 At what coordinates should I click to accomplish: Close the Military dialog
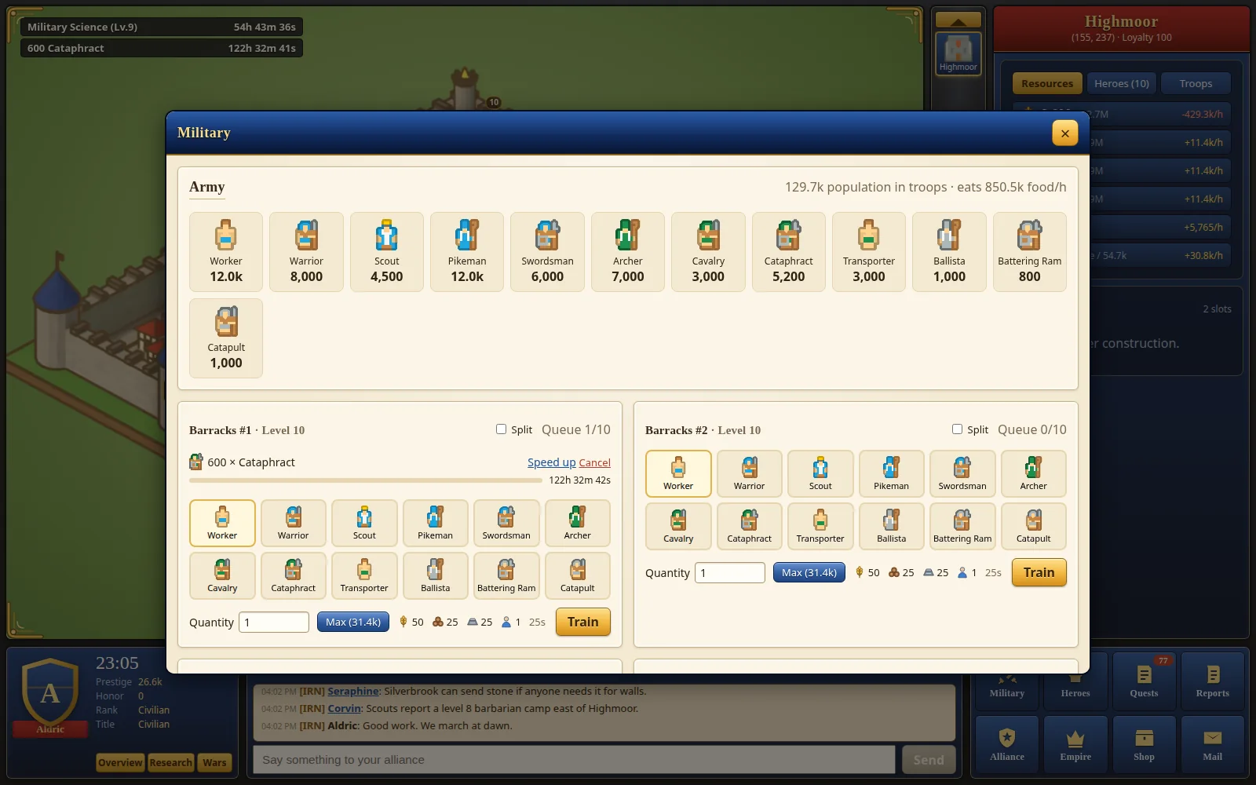click(1064, 133)
